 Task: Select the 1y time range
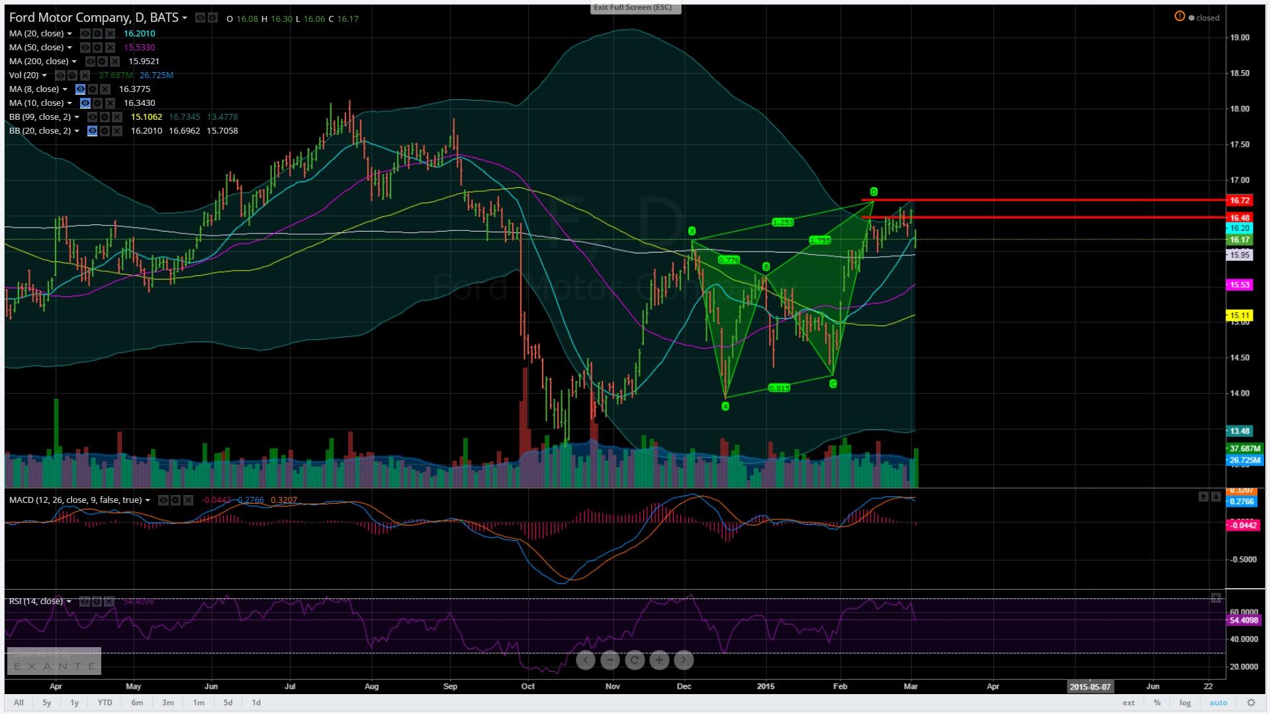75,703
